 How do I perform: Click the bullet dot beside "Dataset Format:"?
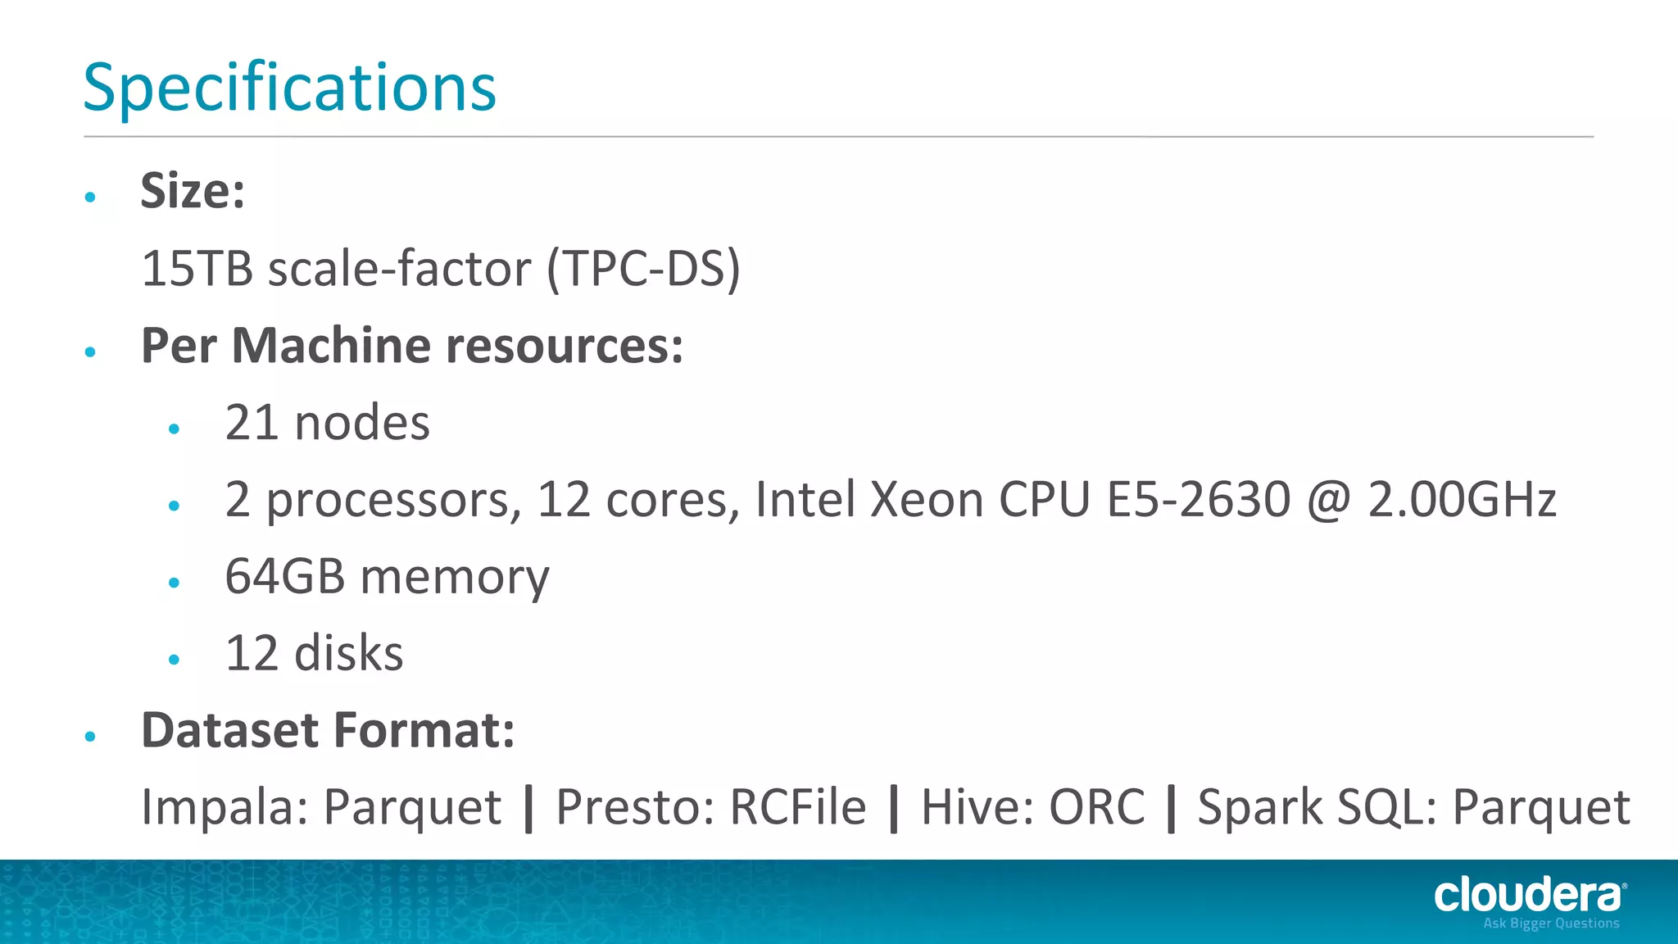pos(90,736)
